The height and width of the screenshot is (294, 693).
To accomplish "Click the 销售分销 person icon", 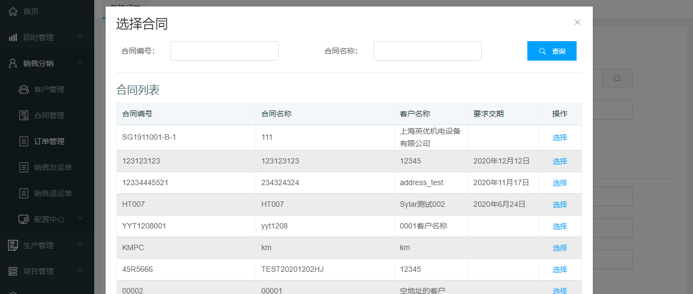I will click(13, 63).
